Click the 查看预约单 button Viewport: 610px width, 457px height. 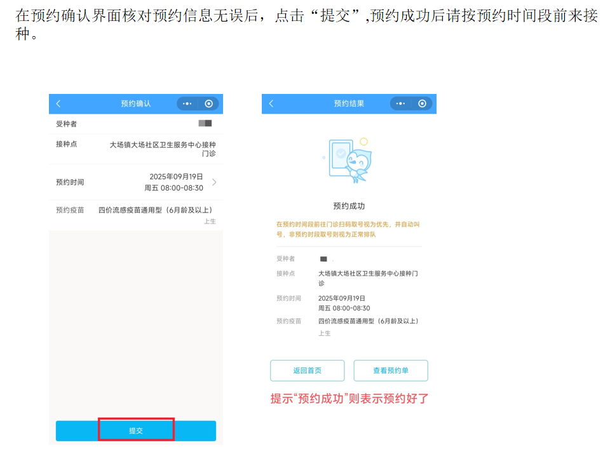(x=391, y=371)
